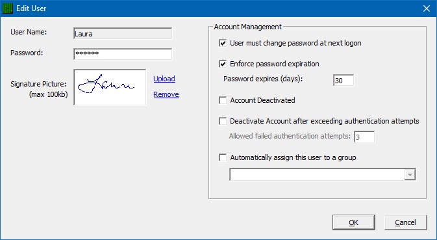Click the Upload signature link
437x240 pixels.
164,79
